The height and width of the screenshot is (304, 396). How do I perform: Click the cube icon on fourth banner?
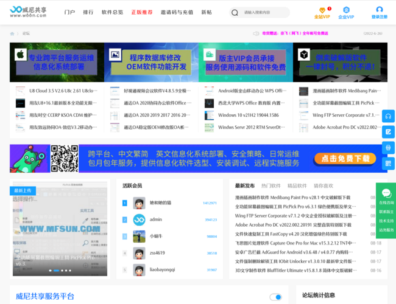[x=304, y=55]
